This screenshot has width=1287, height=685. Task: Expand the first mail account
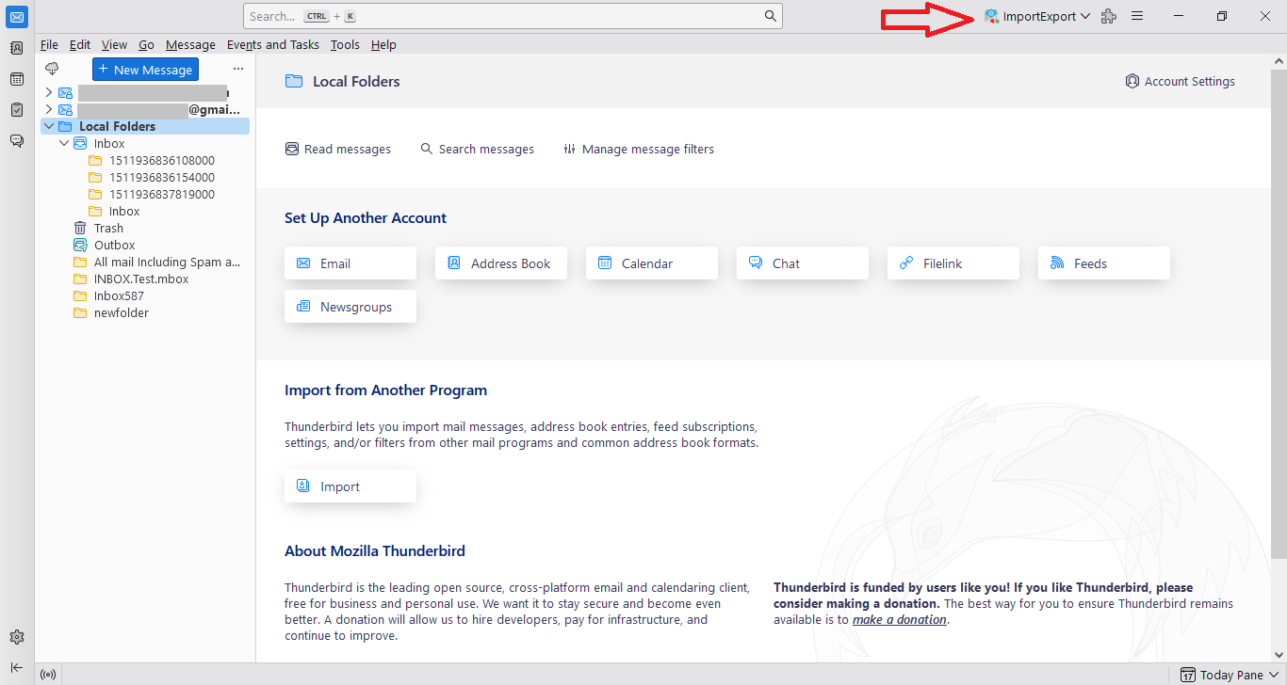[x=49, y=92]
